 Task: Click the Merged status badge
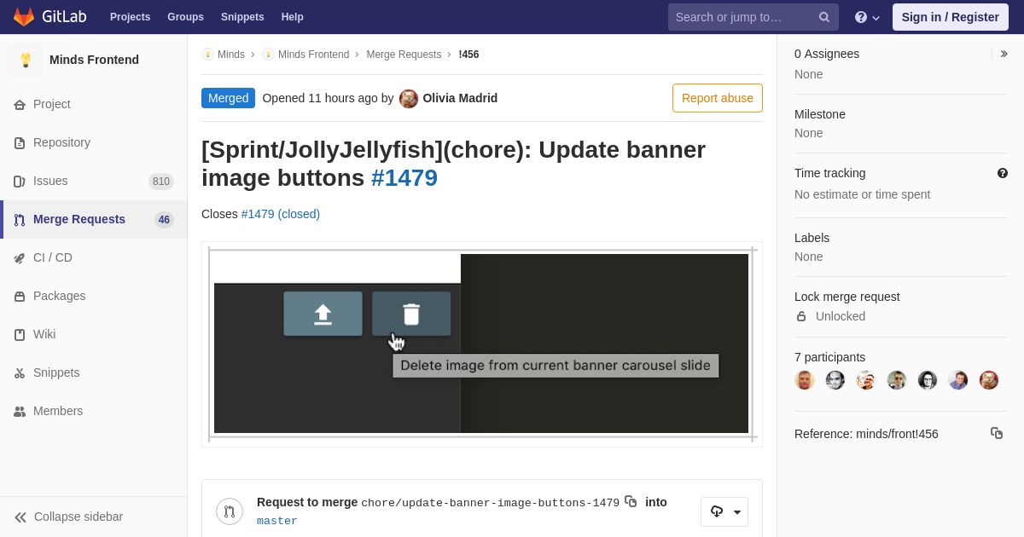coord(228,98)
